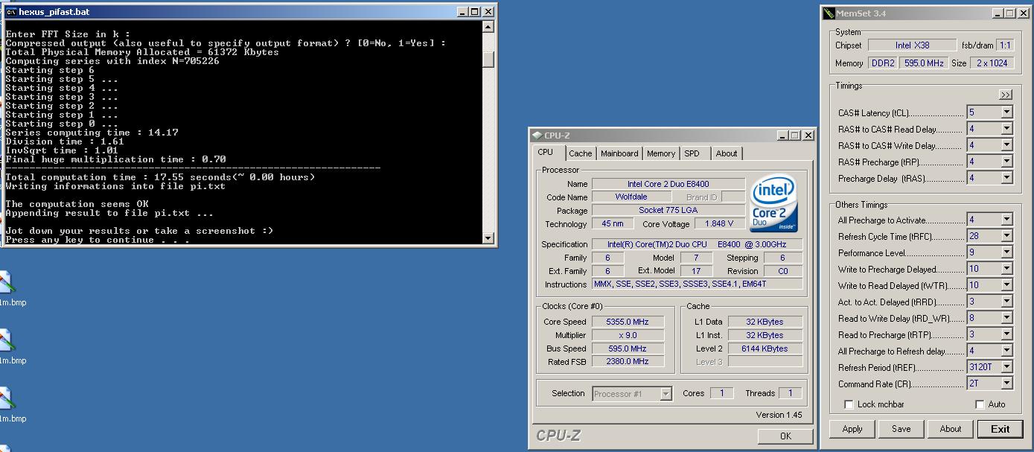This screenshot has height=452, width=1034.
Task: Open the Refresh Cycle Time (tRFC) dropdown
Action: pyautogui.click(x=1006, y=236)
